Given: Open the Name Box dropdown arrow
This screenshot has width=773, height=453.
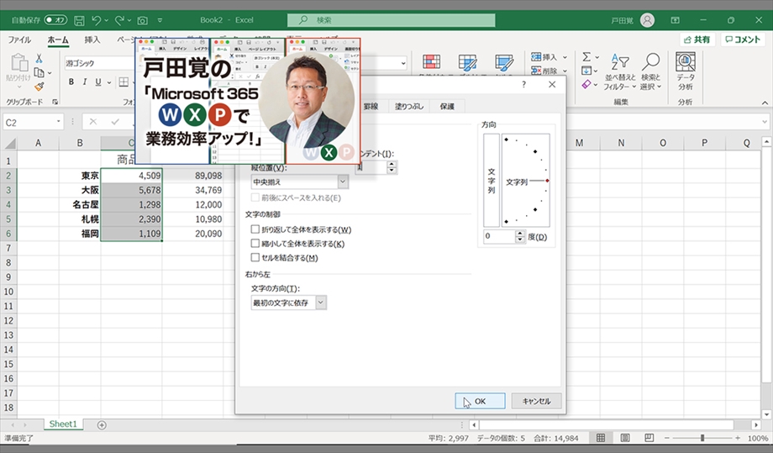Looking at the screenshot, I should (59, 122).
